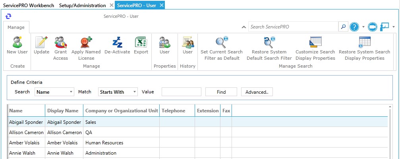Click Abigail Sponder in Display Name column
The image size is (400, 159).
tap(64, 122)
